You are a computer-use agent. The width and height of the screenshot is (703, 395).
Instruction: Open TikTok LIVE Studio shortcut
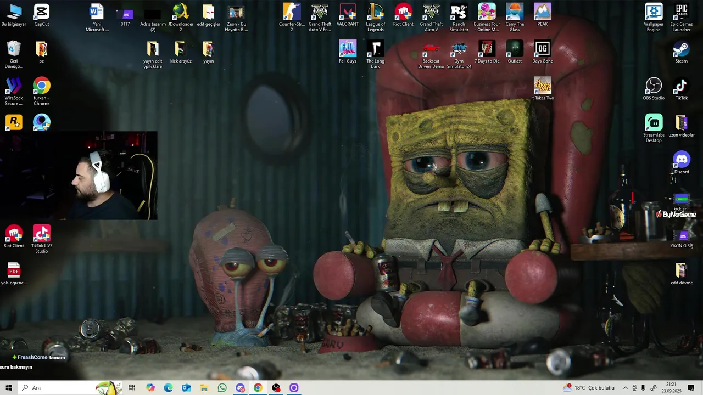pyautogui.click(x=41, y=239)
